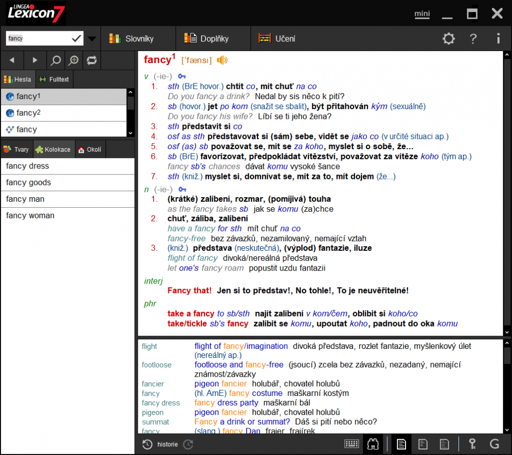
Task: Open the on-screen keyboard icon in status bar
Action: (352, 444)
